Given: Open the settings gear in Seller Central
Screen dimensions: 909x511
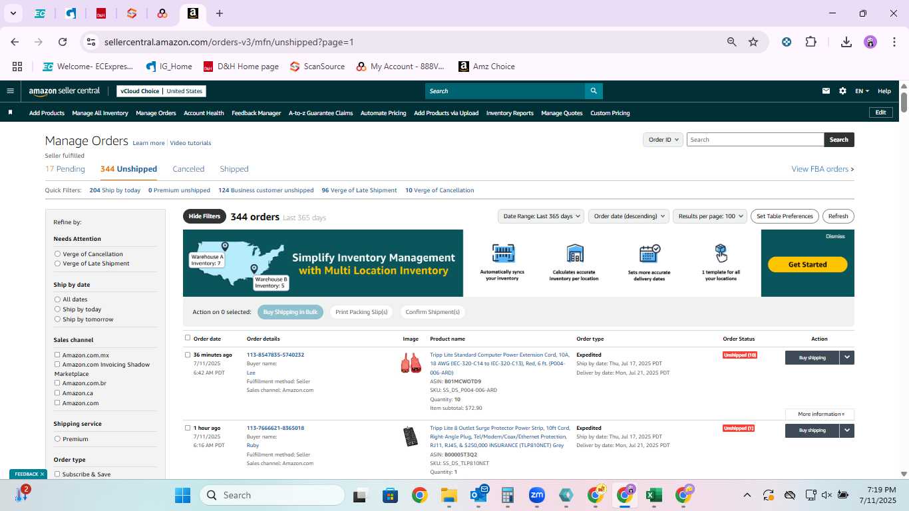Looking at the screenshot, I should pos(842,91).
